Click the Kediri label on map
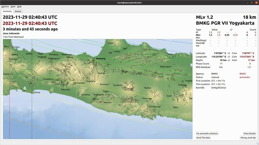 (169, 96)
